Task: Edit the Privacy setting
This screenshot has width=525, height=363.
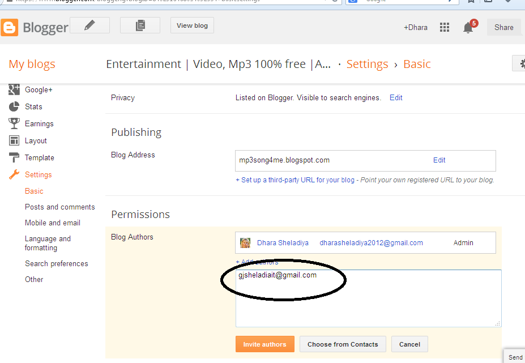Action: [x=396, y=97]
